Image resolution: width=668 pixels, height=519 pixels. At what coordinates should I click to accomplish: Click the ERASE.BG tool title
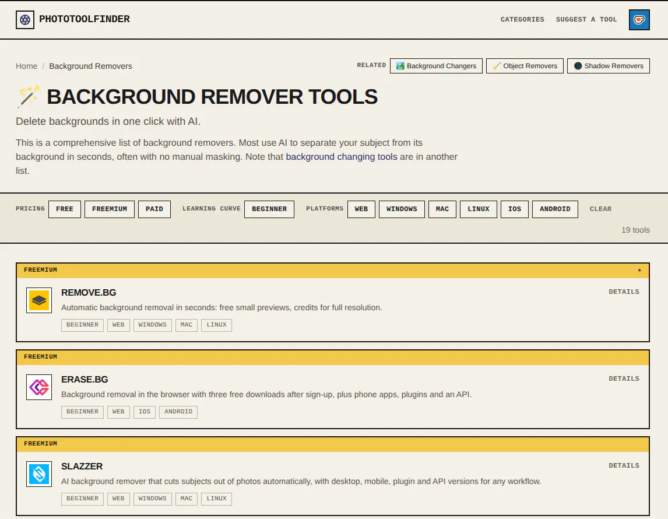pyautogui.click(x=85, y=380)
